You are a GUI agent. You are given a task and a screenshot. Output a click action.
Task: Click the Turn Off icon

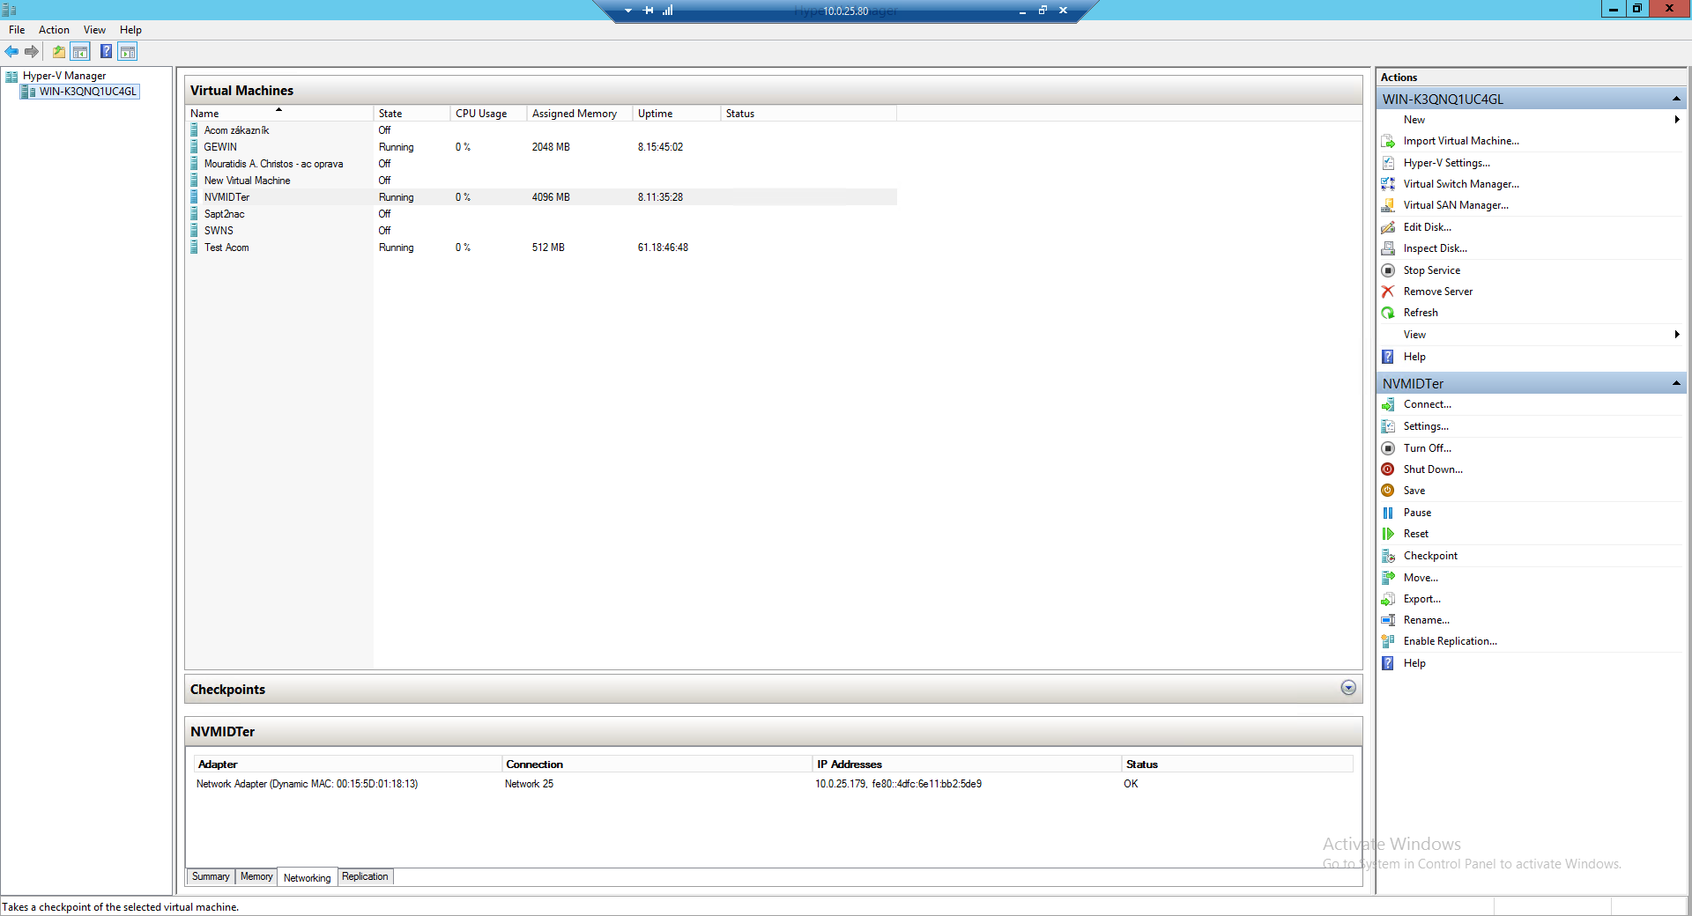(1388, 448)
